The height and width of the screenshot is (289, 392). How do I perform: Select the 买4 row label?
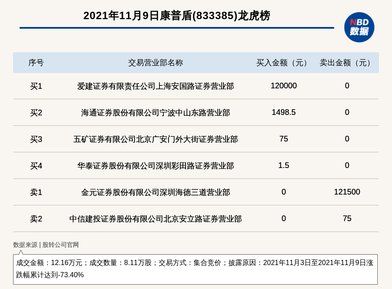click(x=36, y=165)
